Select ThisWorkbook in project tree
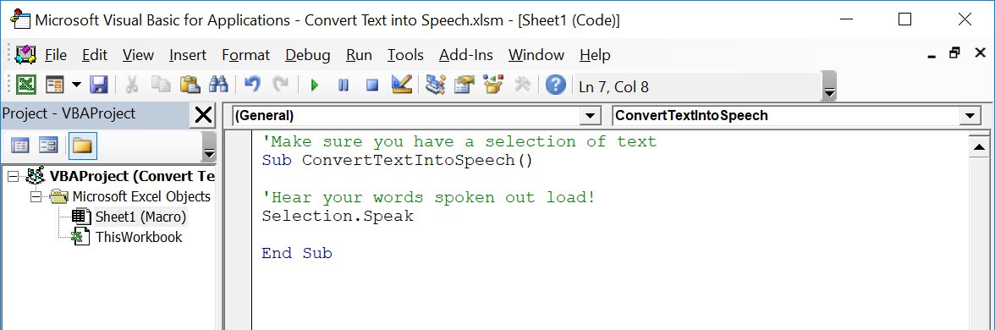995x330 pixels. click(139, 237)
